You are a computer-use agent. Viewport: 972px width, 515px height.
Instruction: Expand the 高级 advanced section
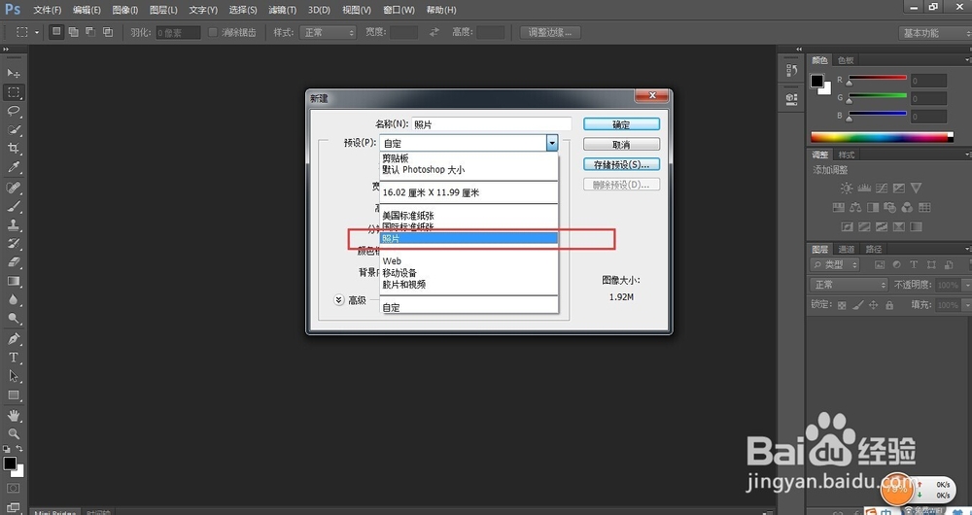click(338, 300)
